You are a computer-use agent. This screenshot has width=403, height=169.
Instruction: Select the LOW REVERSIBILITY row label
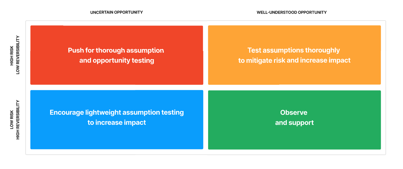[x=18, y=55]
